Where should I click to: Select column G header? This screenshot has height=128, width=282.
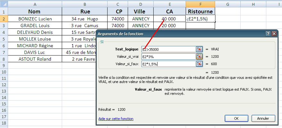pos(228,4)
